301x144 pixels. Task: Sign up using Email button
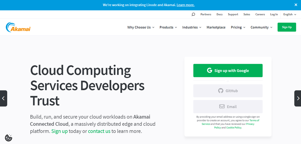(228, 107)
